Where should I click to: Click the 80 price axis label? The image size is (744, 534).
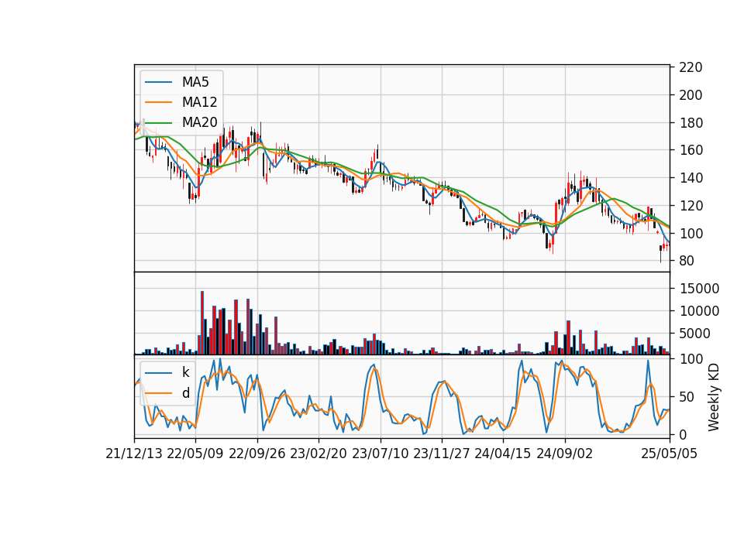687,261
